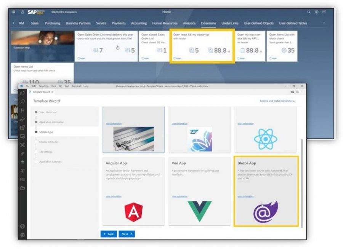Switch to Business Partners tab in SAP

pyautogui.click(x=78, y=23)
